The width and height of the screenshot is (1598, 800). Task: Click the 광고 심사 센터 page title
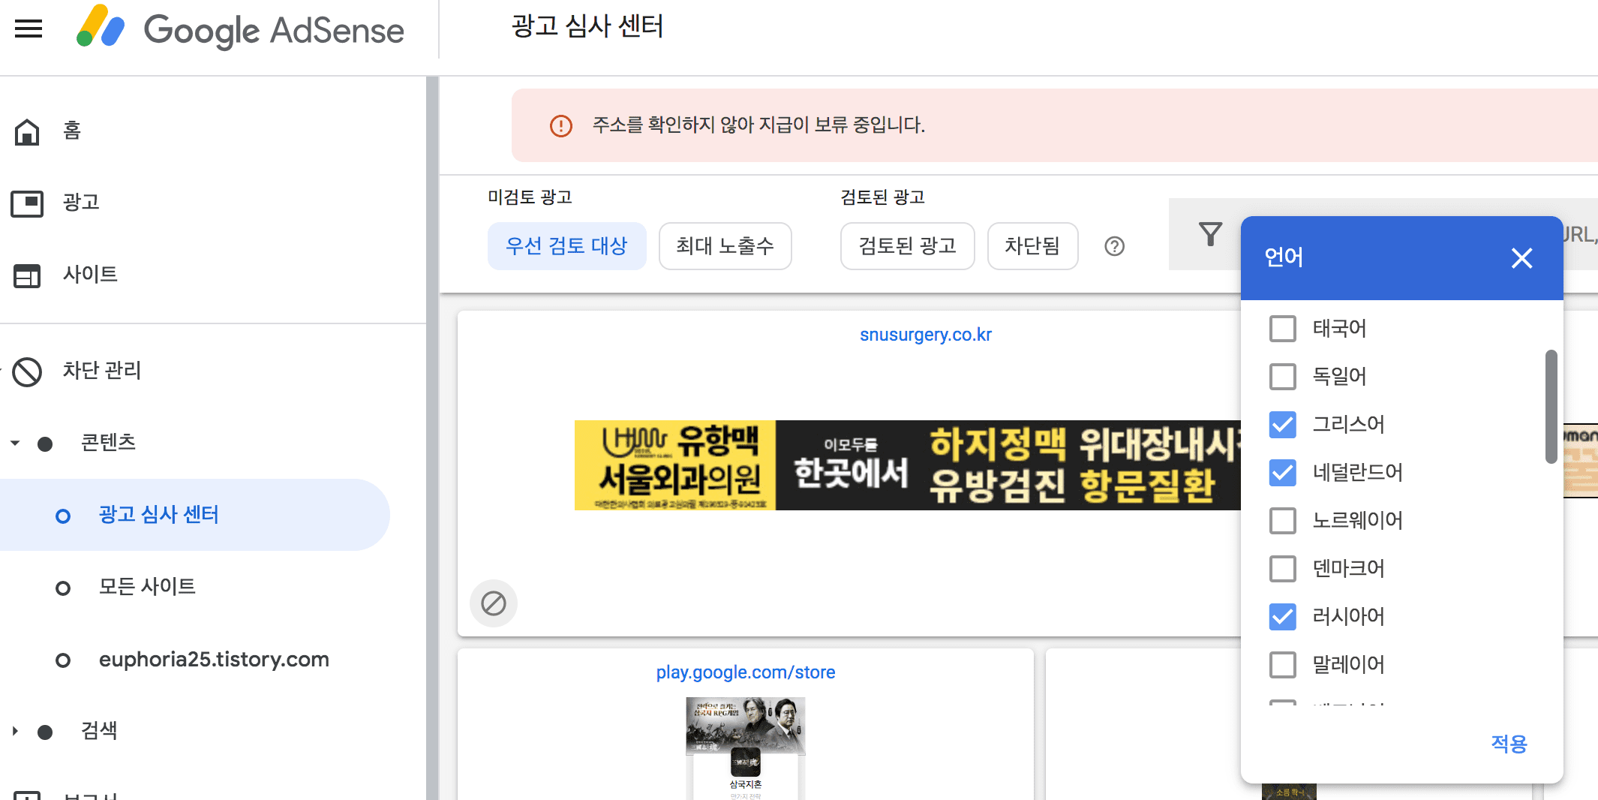pyautogui.click(x=587, y=27)
